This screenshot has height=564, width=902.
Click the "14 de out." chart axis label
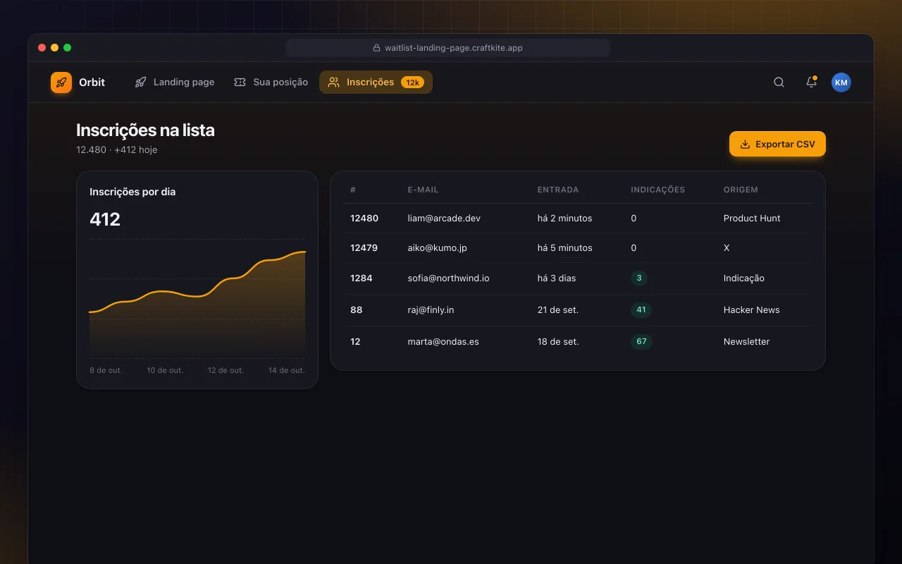click(287, 370)
